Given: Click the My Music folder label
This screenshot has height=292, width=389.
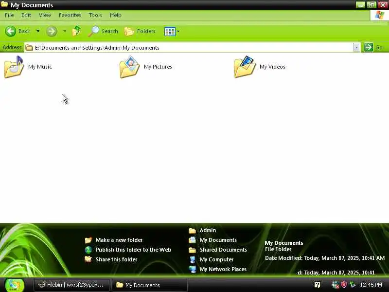Looking at the screenshot, I should click(40, 67).
